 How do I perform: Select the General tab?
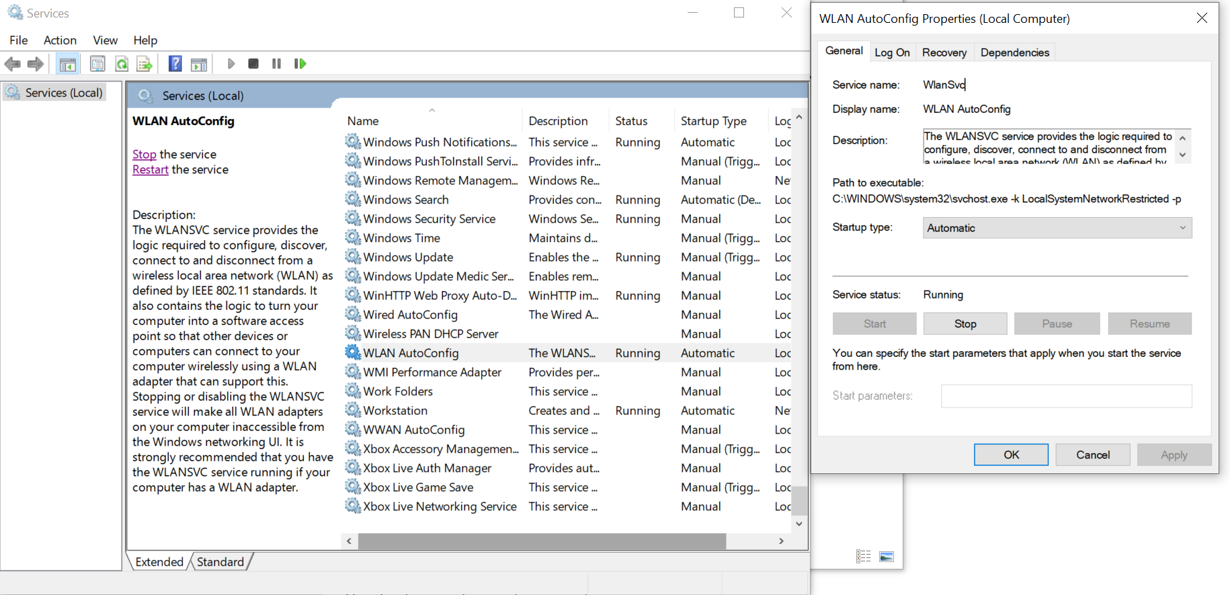(x=844, y=50)
